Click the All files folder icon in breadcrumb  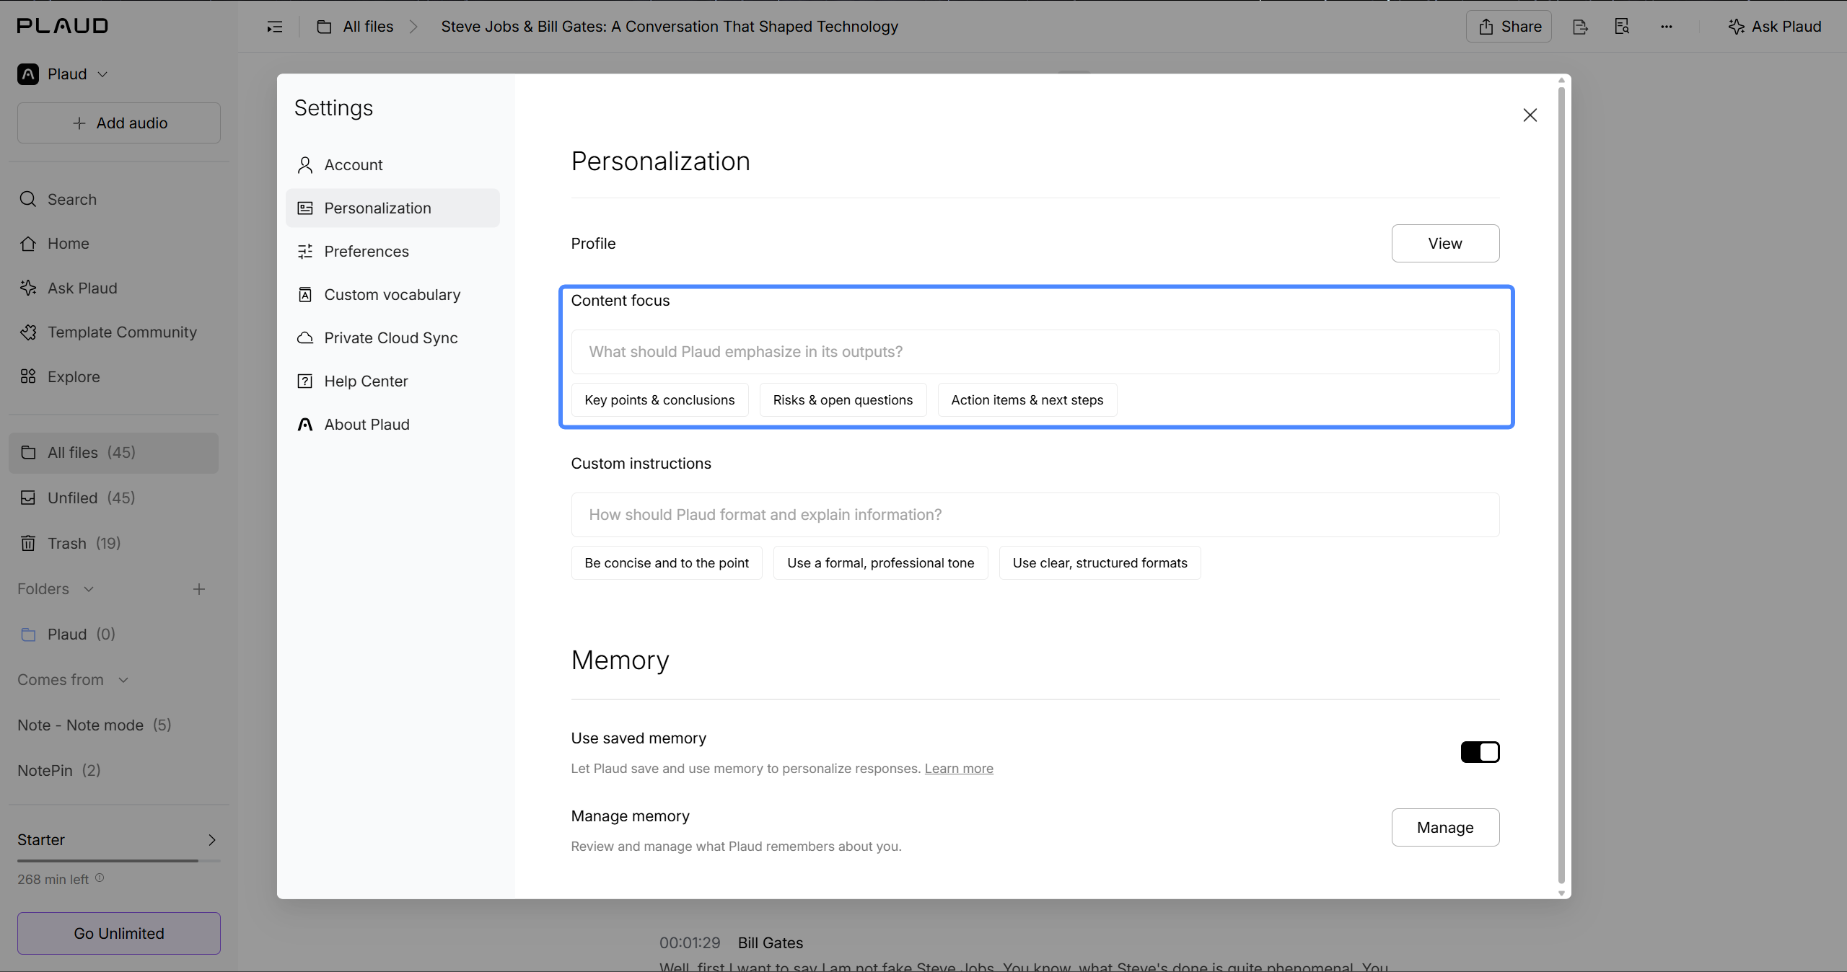pyautogui.click(x=325, y=27)
